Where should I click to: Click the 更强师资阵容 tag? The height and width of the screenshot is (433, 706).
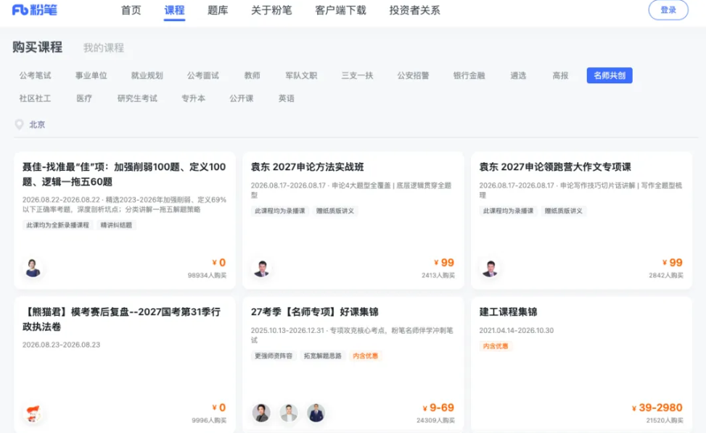click(274, 356)
